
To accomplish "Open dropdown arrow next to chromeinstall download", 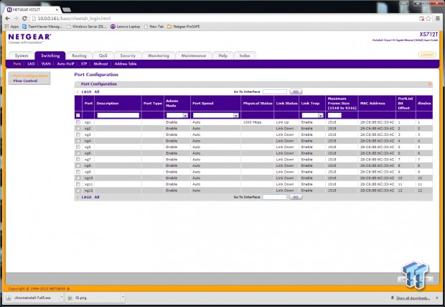I will click(x=62, y=298).
